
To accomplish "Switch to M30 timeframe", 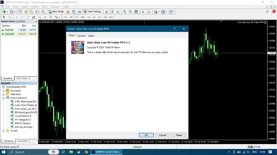I will pos(83,17).
